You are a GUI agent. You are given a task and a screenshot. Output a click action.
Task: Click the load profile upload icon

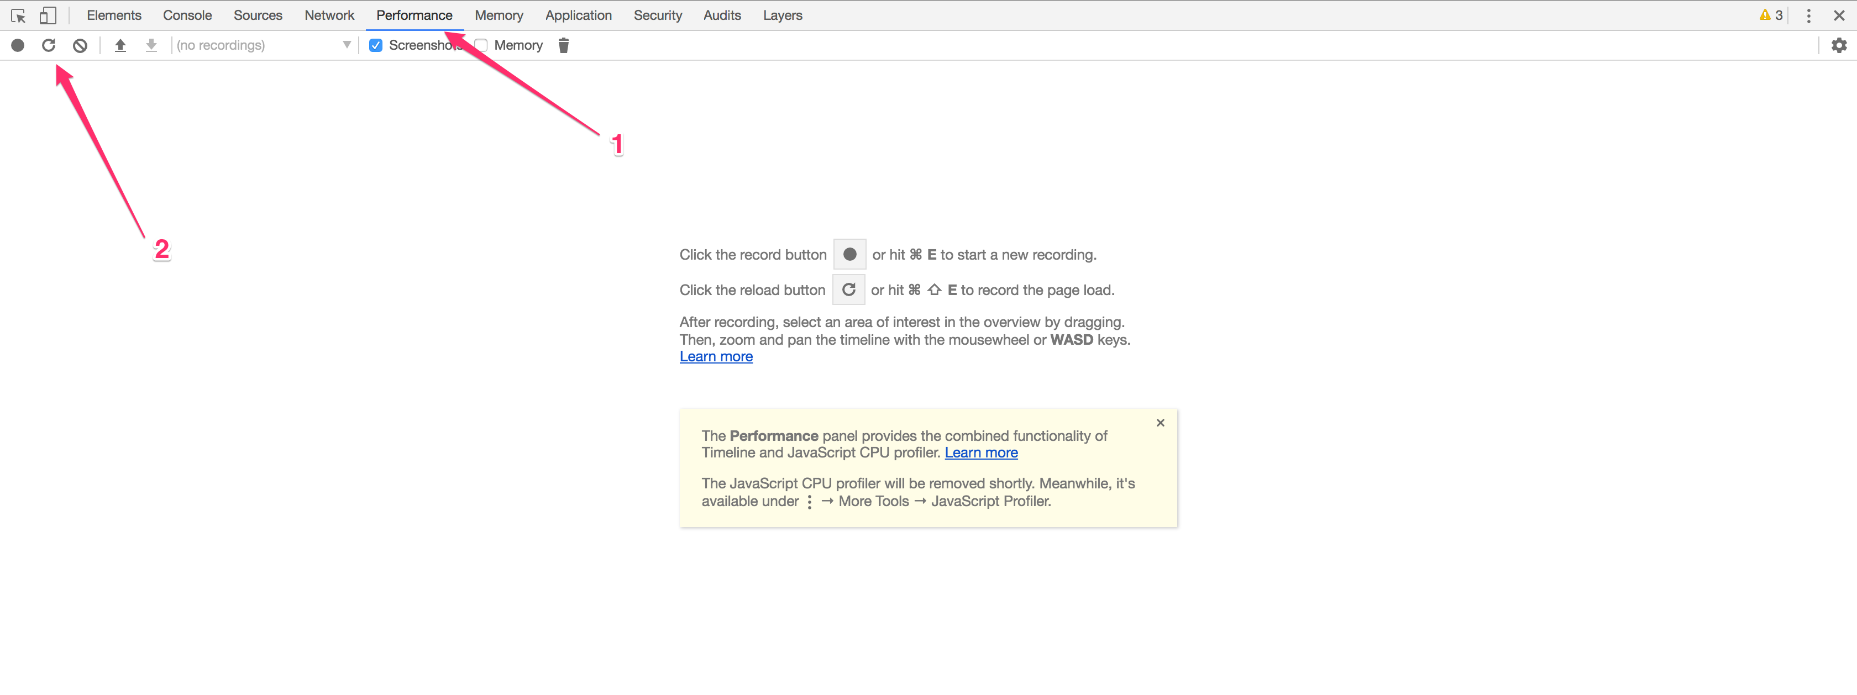pyautogui.click(x=120, y=45)
